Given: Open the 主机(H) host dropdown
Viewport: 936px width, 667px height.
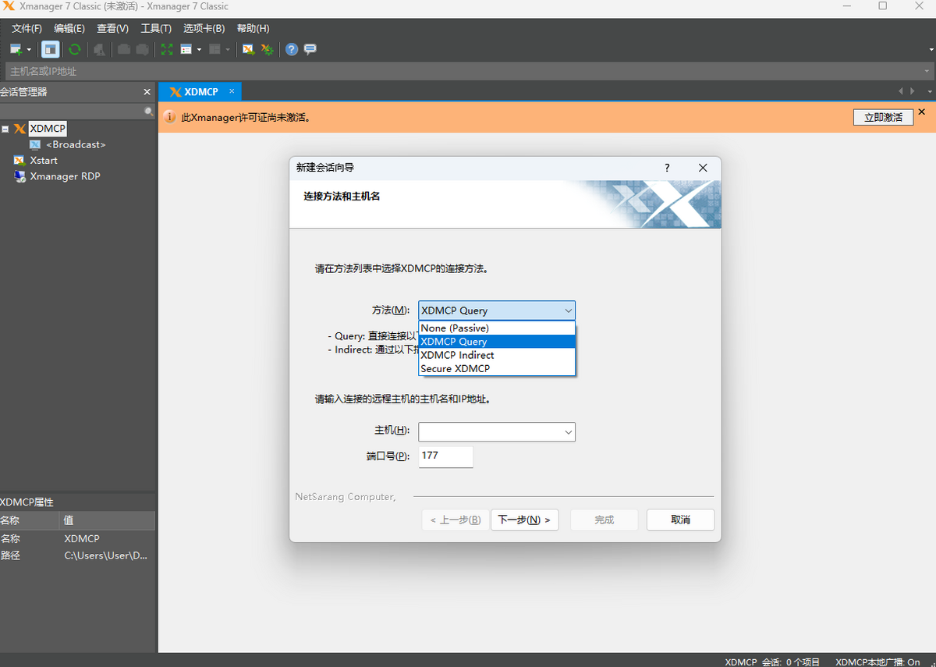Looking at the screenshot, I should [x=569, y=431].
